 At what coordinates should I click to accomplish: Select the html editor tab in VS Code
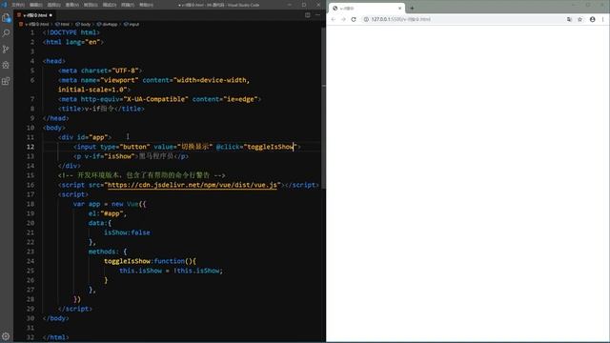tap(34, 15)
